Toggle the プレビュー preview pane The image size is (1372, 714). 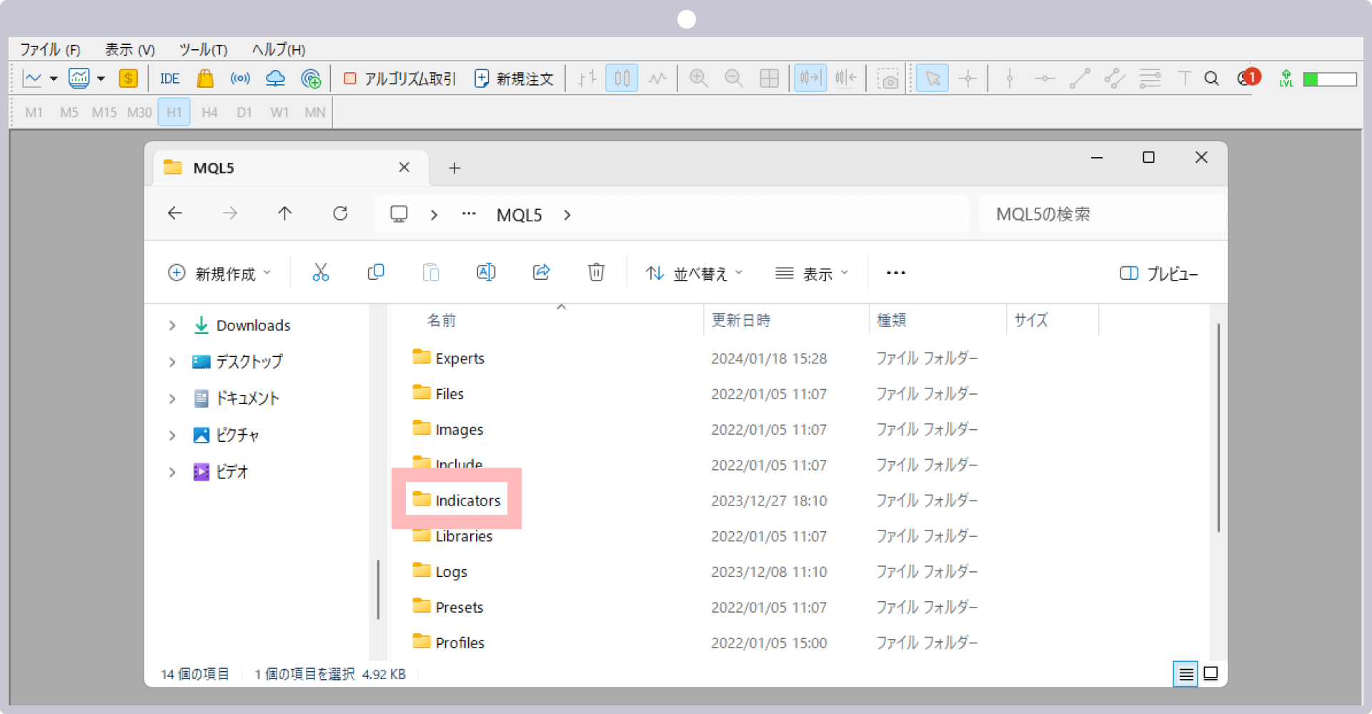1158,273
